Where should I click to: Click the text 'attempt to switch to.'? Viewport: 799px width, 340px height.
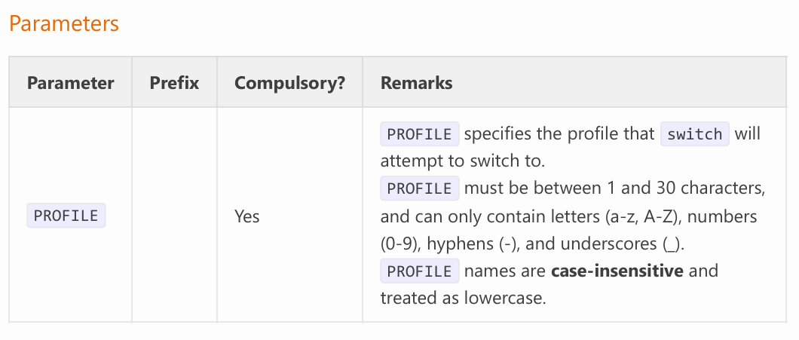pos(463,161)
